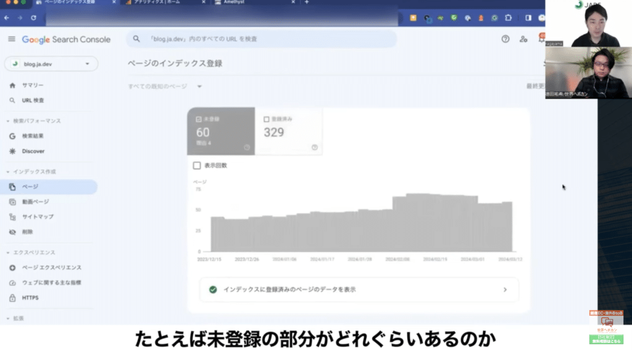Open a new browser tab
Viewport: 632px width, 351px height.
pos(307,2)
